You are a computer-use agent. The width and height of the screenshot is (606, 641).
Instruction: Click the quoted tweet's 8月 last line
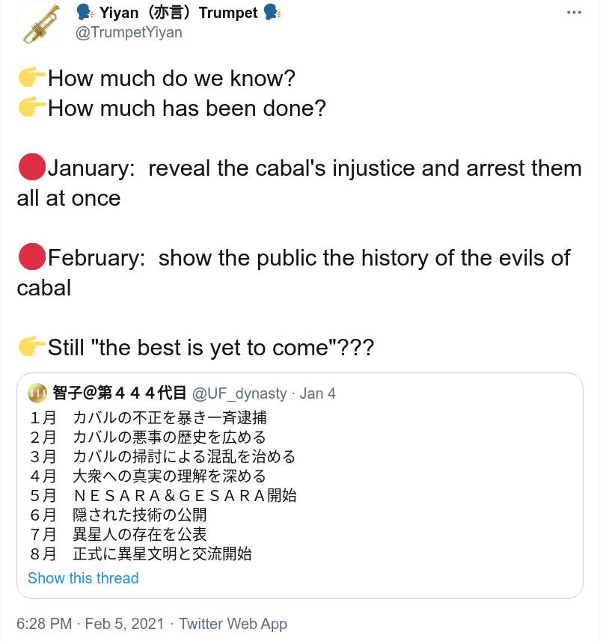(x=141, y=554)
